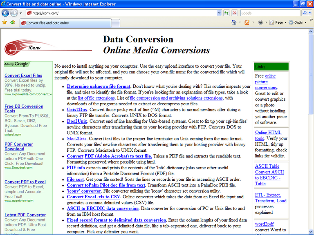
Task: Open 'online picture conversions' sidebar link
Action: pos(266,82)
